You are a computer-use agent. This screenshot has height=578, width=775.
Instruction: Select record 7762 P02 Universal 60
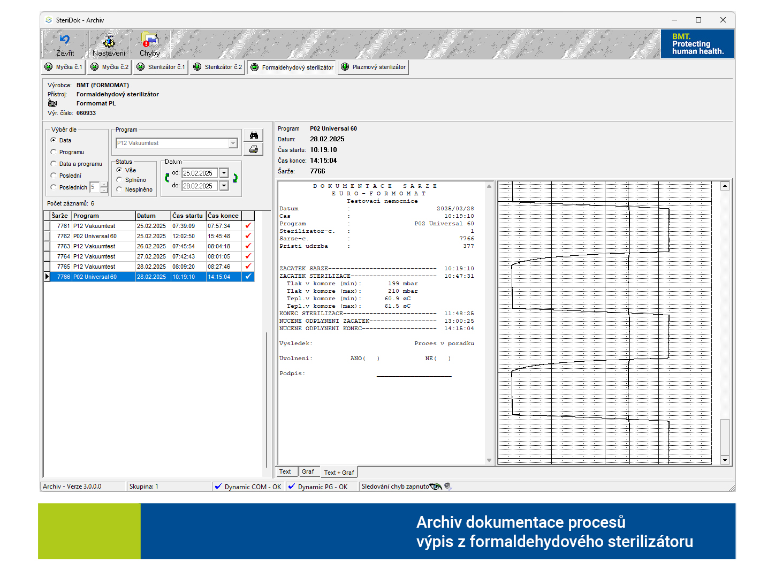(95, 236)
